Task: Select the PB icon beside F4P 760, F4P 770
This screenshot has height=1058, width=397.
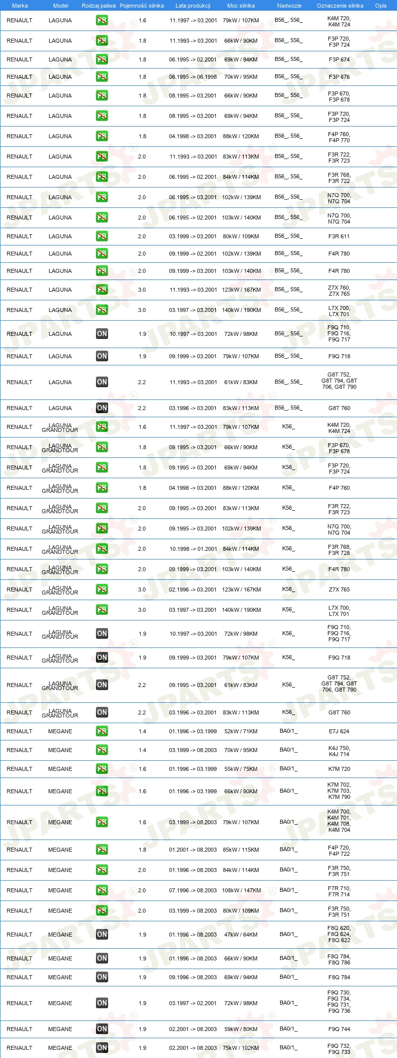Action: pos(102,136)
